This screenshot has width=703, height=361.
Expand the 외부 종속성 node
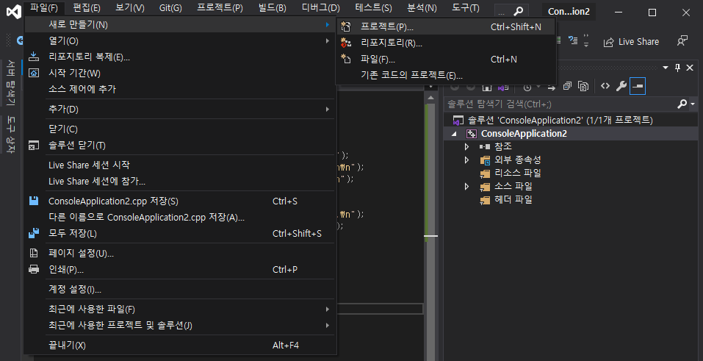466,160
